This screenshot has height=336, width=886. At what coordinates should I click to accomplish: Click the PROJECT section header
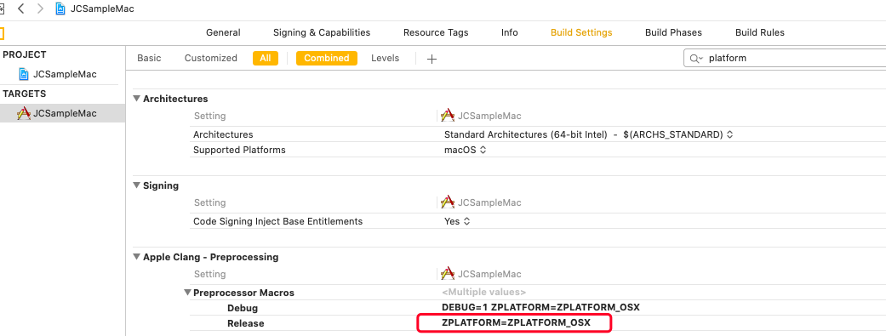[x=25, y=54]
